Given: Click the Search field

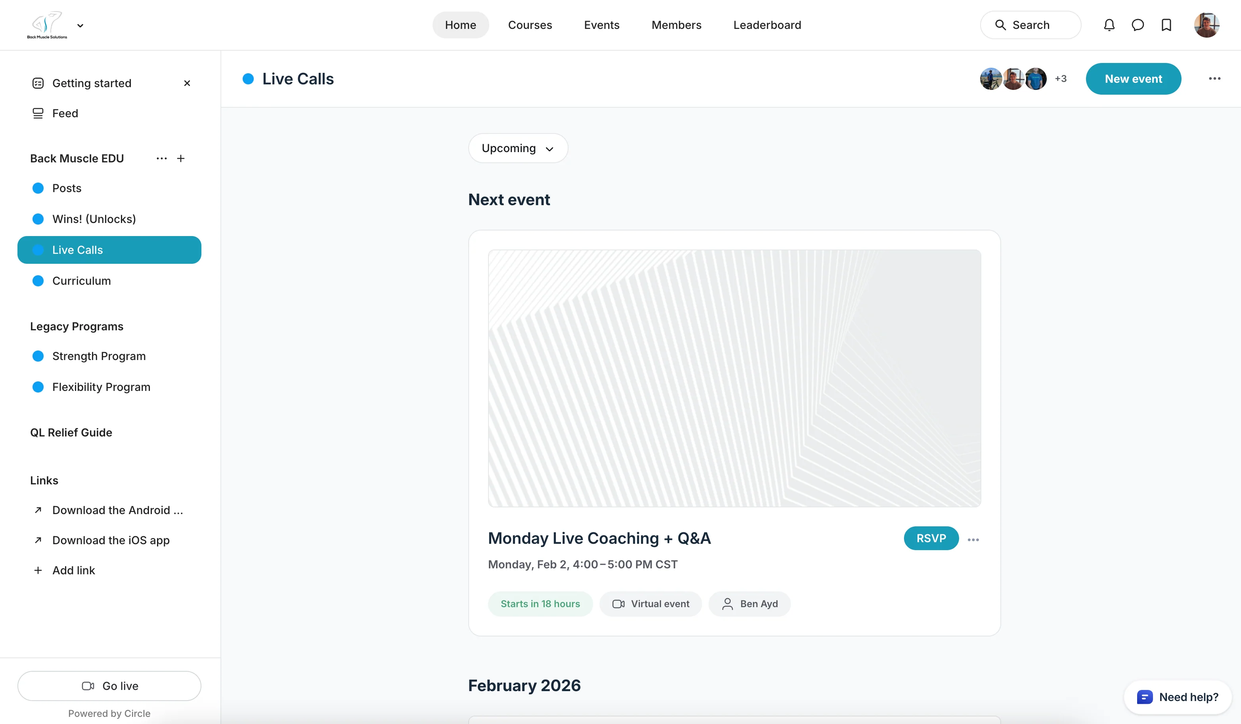Looking at the screenshot, I should coord(1031,25).
